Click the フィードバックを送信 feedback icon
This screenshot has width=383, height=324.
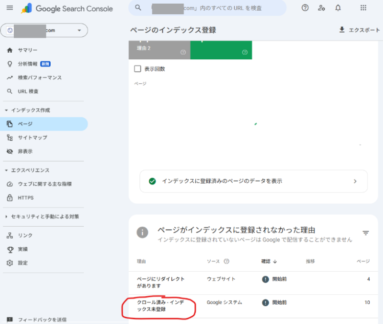click(x=10, y=319)
